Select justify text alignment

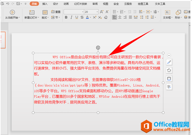[131, 17]
